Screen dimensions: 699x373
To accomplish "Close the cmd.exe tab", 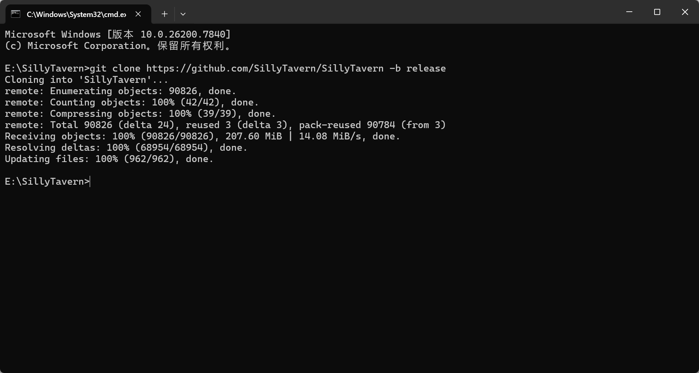I will pos(138,14).
